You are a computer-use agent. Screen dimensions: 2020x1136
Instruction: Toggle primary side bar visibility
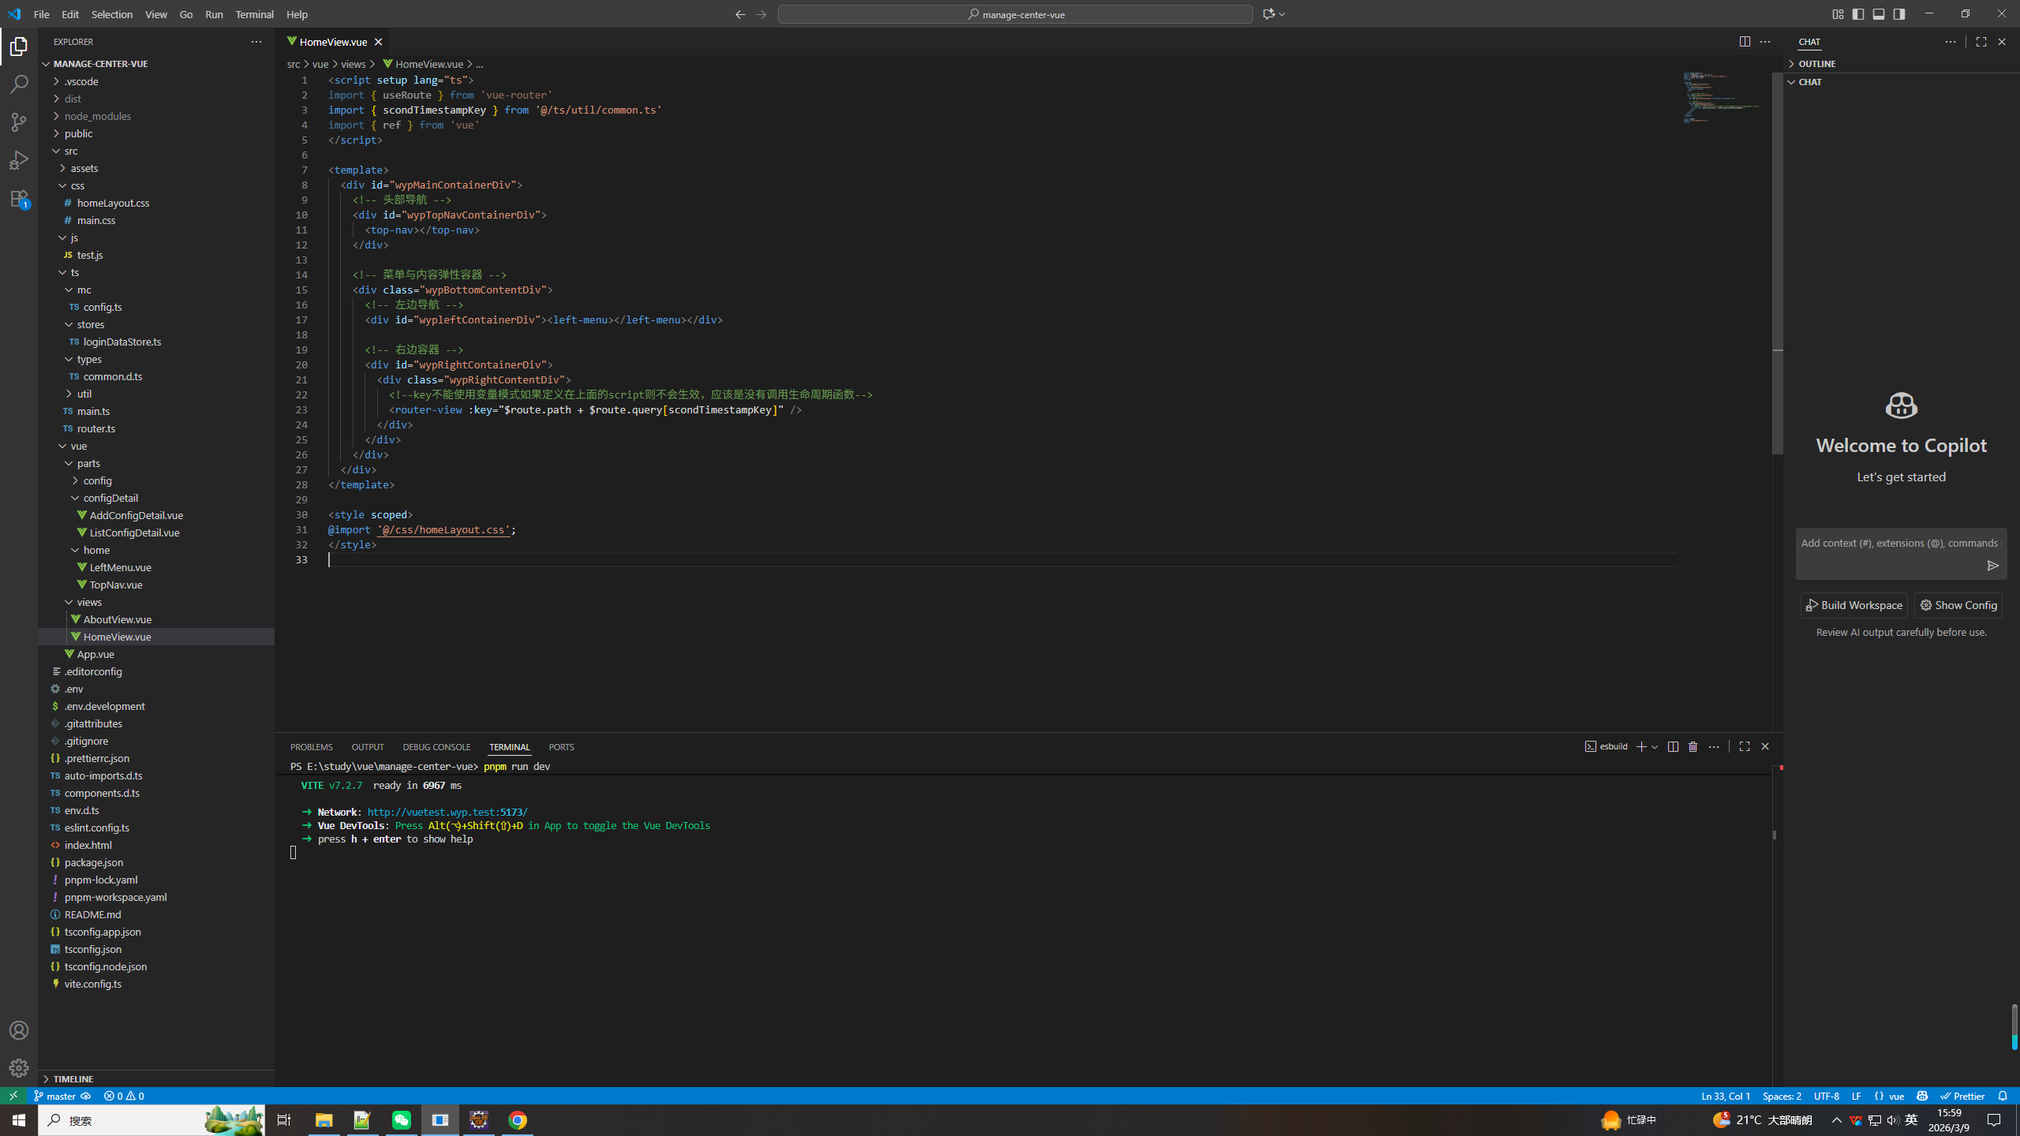[x=1858, y=14]
